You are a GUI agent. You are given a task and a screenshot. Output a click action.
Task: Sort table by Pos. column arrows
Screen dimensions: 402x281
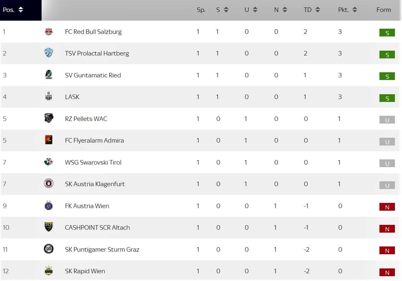tap(21, 10)
